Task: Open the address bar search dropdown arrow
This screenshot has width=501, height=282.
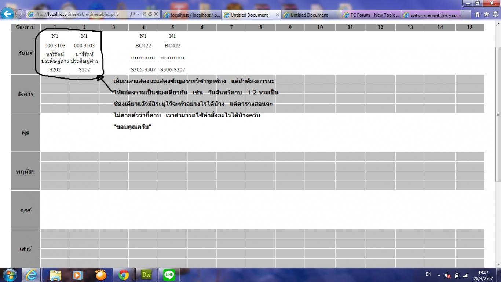Action: (x=138, y=14)
